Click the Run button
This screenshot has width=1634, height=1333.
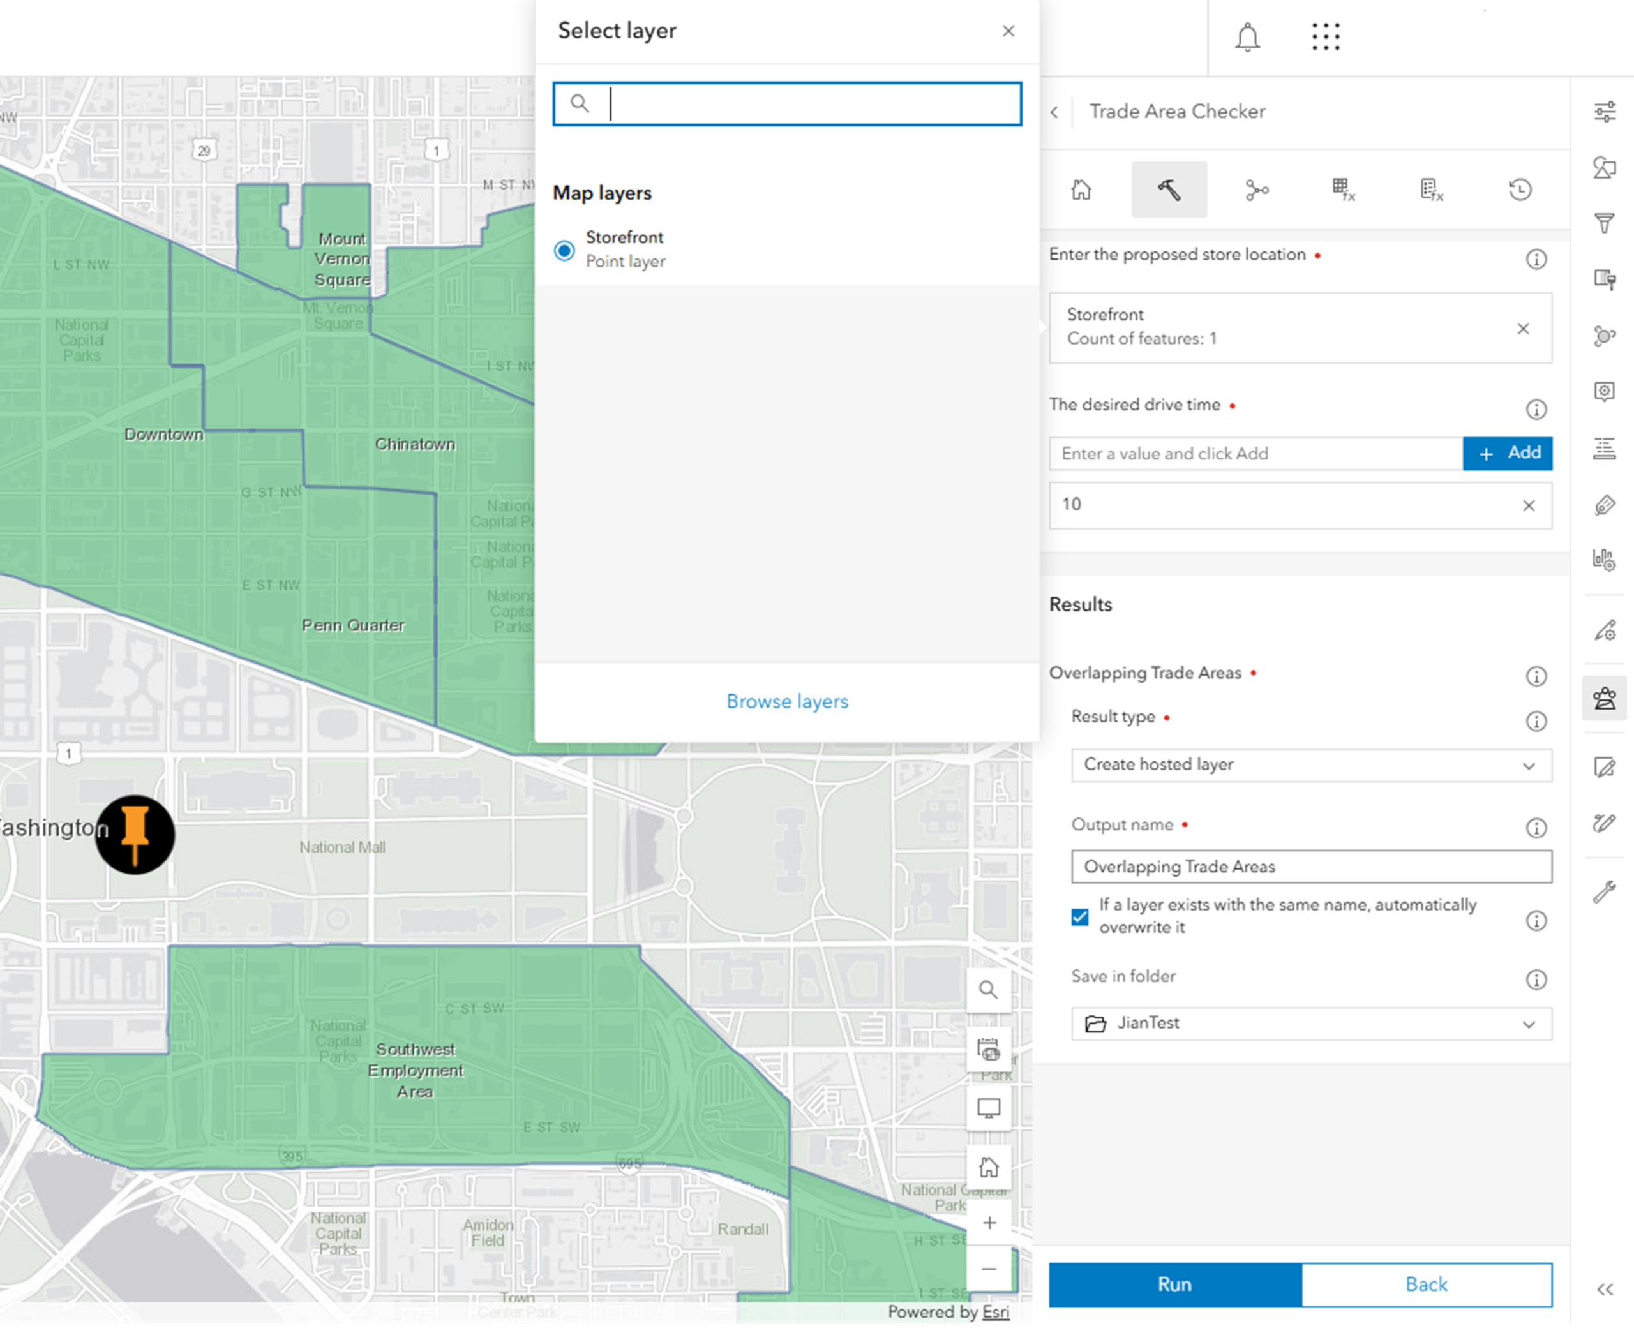pyautogui.click(x=1174, y=1284)
